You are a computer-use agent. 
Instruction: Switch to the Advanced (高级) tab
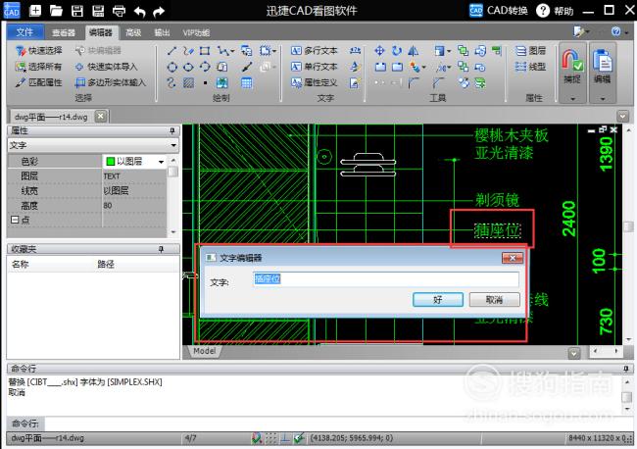click(x=133, y=33)
